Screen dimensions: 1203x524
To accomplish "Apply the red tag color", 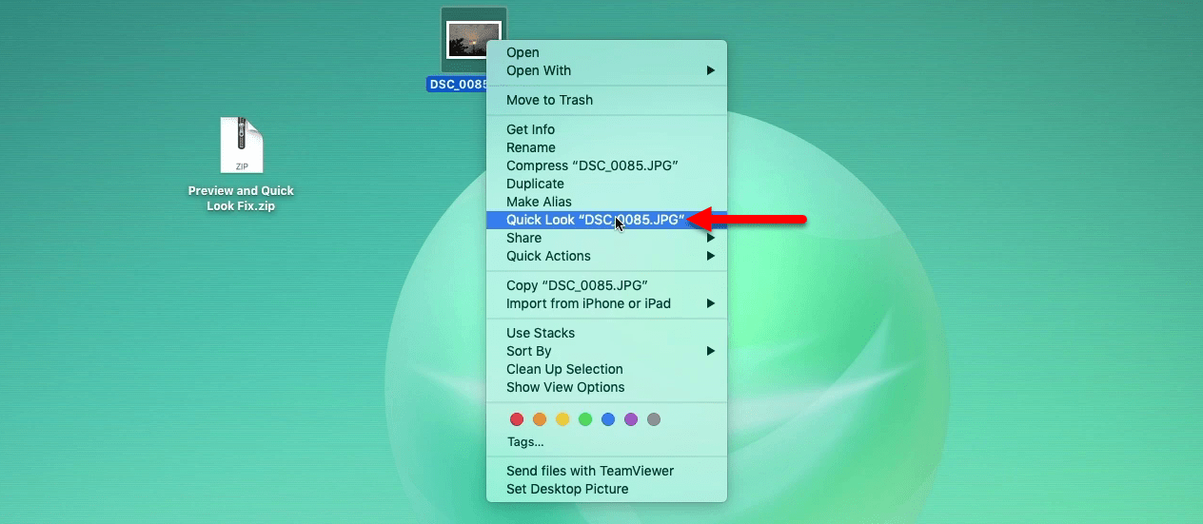I will pyautogui.click(x=517, y=419).
